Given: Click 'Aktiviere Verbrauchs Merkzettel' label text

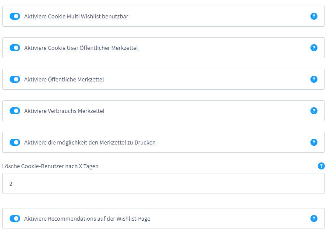Looking at the screenshot, I should pos(64,111).
